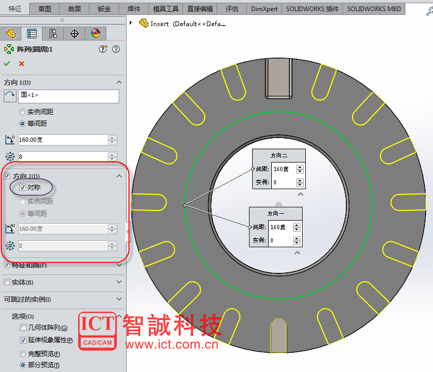Click the Insert part icon in flyout tree
433x372 pixels.
144,23
